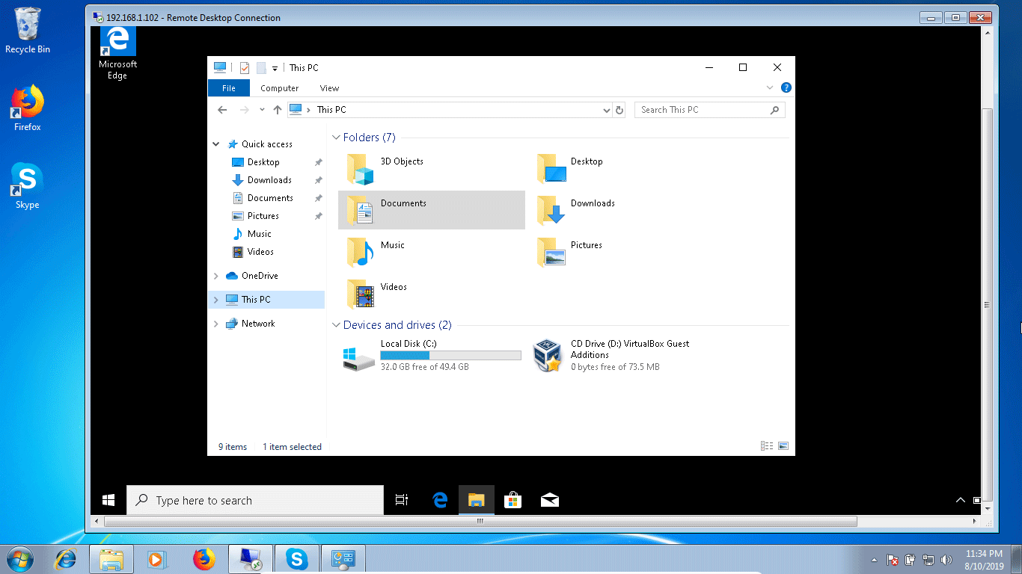Select the 3D Objects folder icon
The image size is (1022, 574).
click(x=360, y=170)
